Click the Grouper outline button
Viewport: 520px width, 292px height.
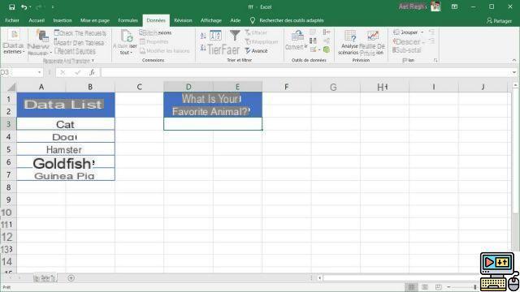(405, 32)
